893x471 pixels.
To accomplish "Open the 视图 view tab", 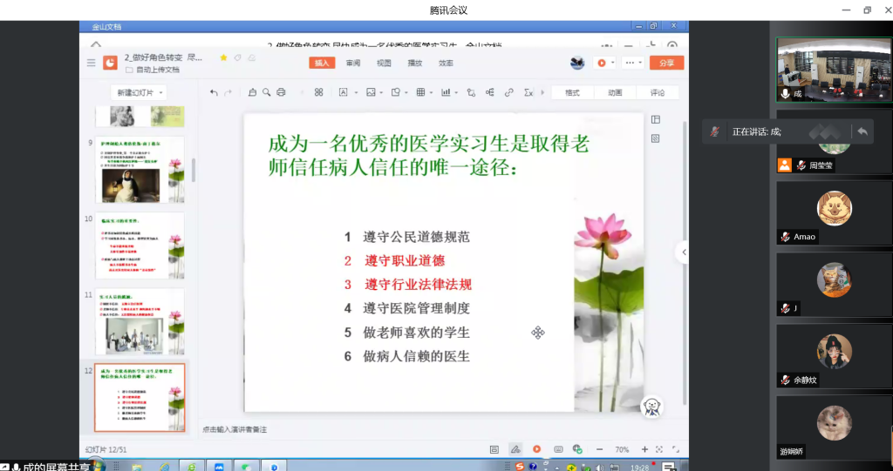I will 384,63.
